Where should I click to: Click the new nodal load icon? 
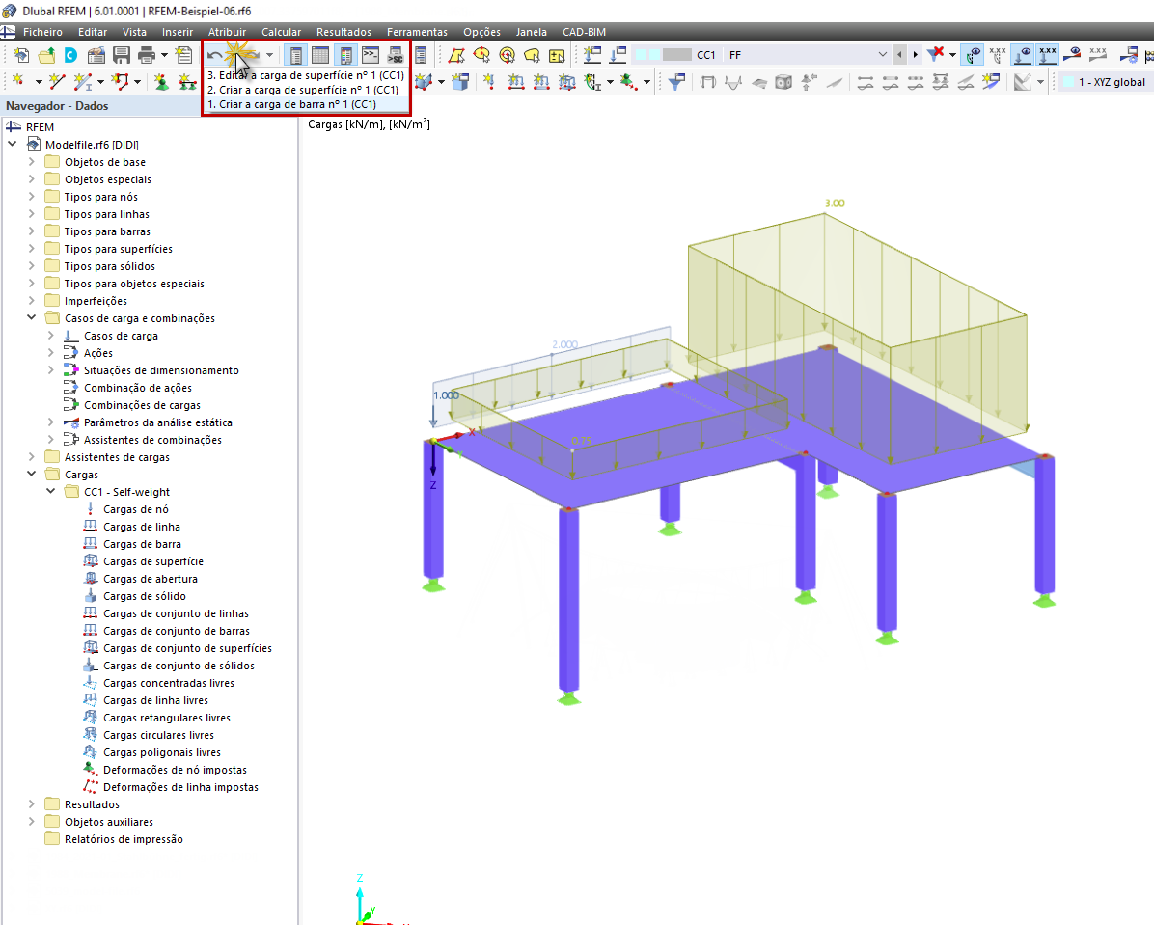click(488, 82)
